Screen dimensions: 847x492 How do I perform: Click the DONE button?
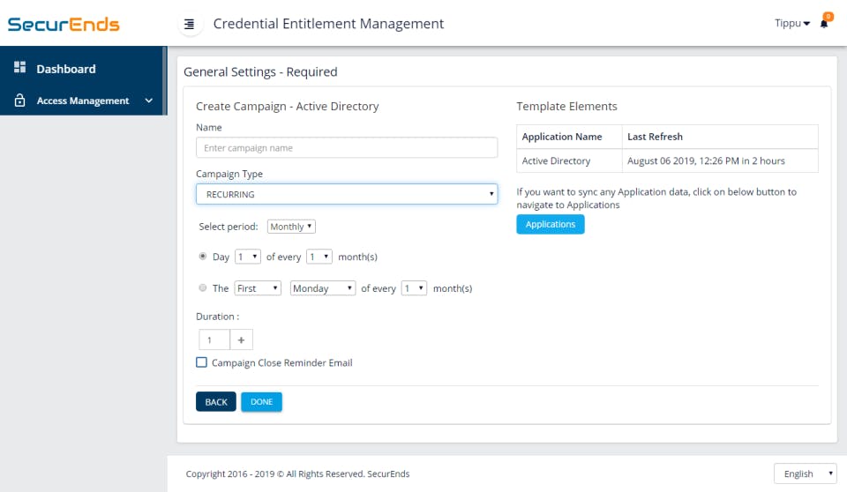pyautogui.click(x=261, y=402)
